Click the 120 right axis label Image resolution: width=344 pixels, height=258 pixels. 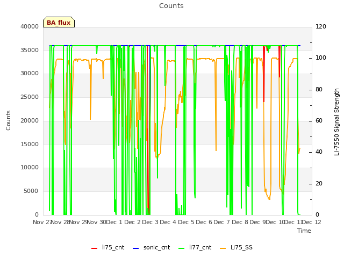click(x=321, y=26)
